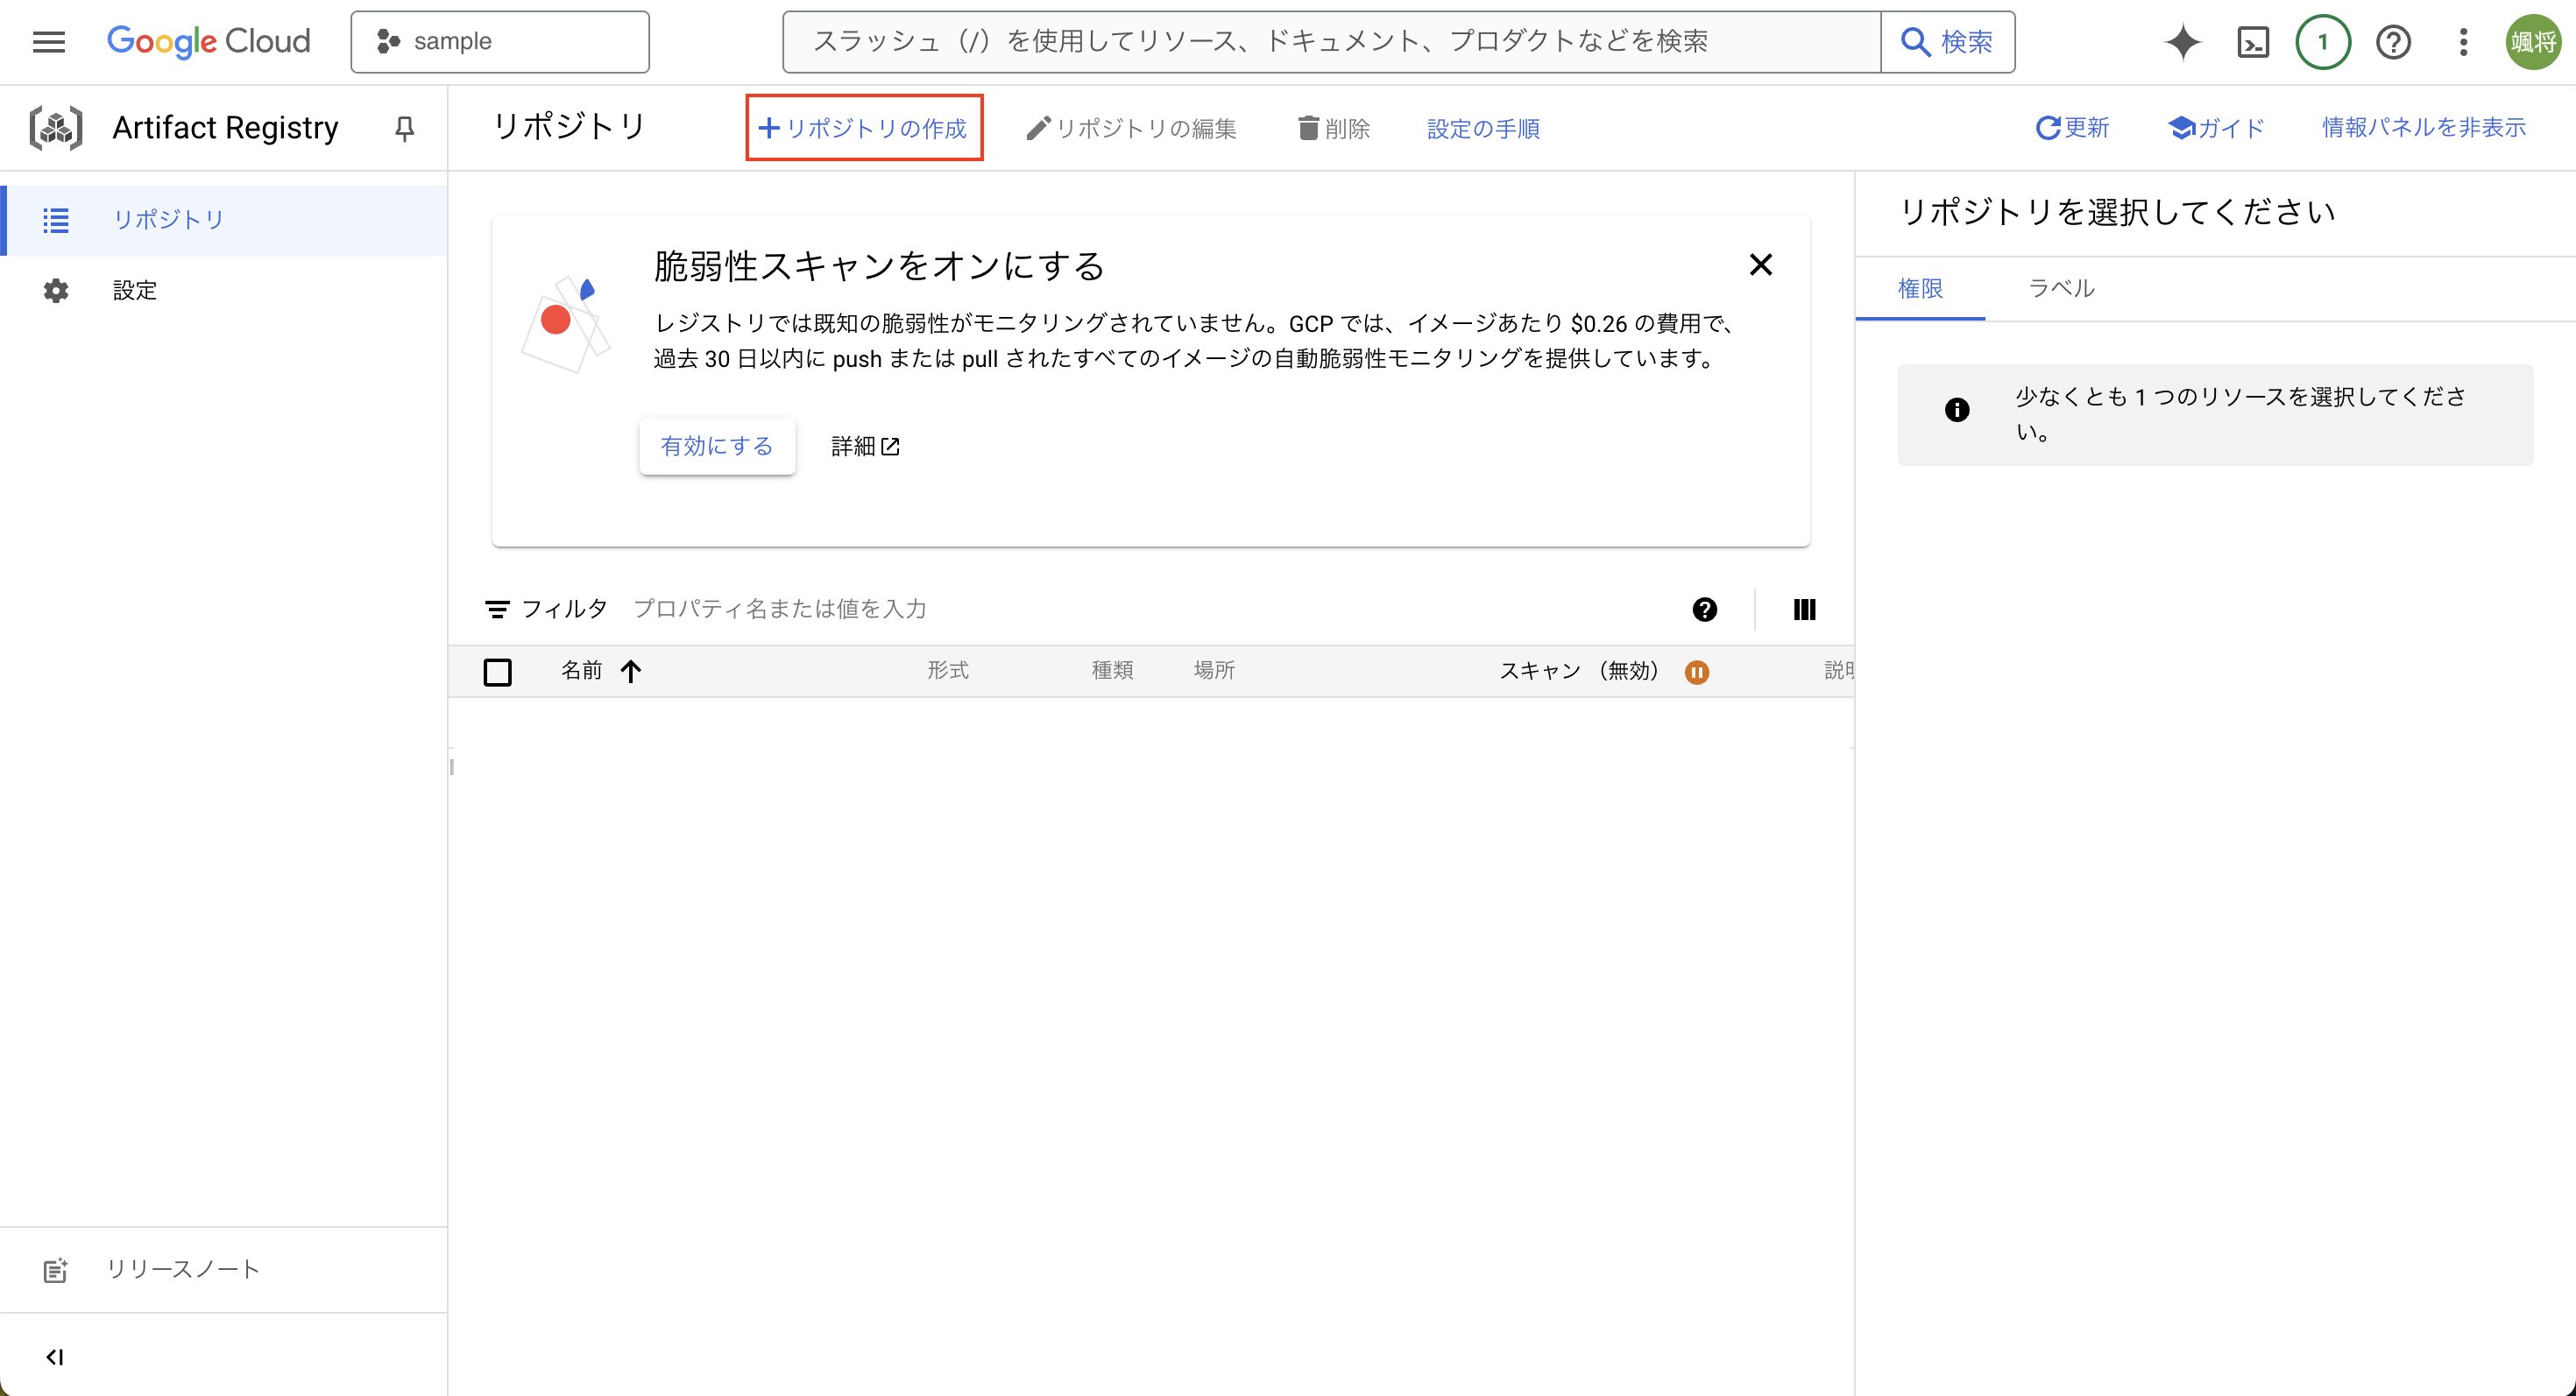Click the 種類 column header
This screenshot has width=2576, height=1396.
1112,671
